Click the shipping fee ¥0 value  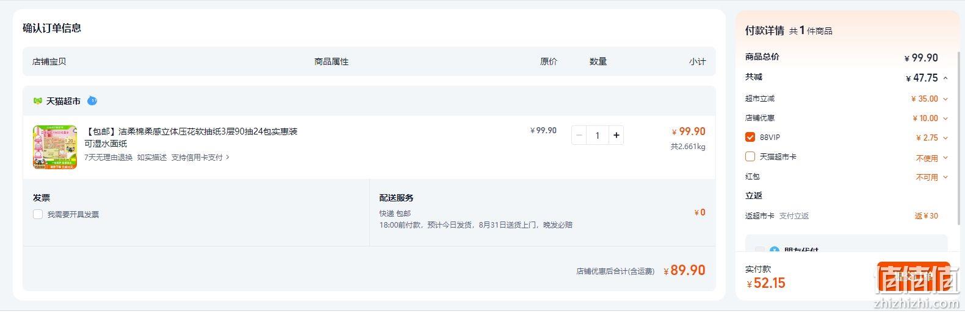699,212
